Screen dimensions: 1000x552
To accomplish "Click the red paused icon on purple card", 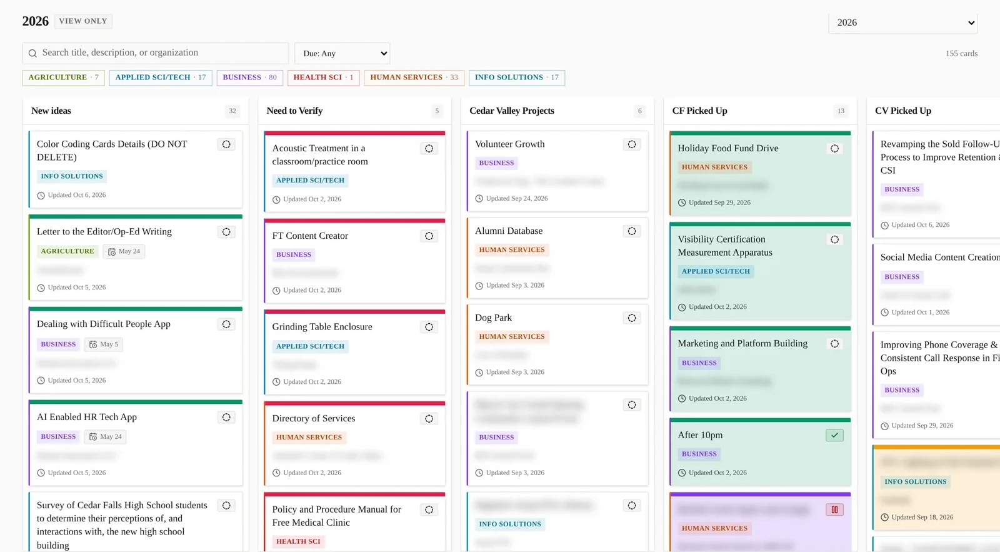I will tap(834, 510).
